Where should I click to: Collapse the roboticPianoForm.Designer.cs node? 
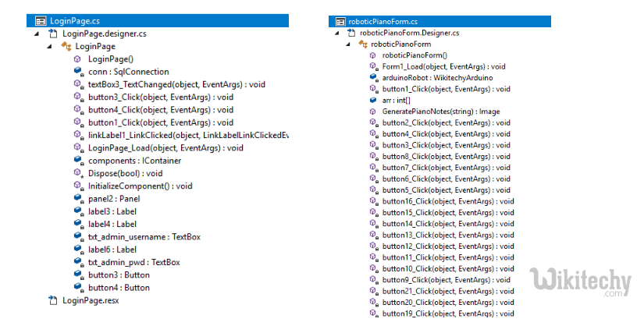click(337, 33)
